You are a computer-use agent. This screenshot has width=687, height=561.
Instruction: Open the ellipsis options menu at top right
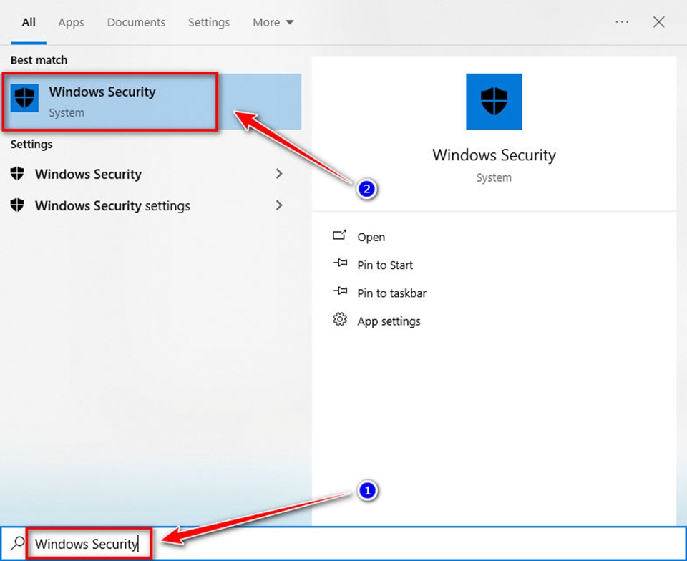click(x=622, y=22)
